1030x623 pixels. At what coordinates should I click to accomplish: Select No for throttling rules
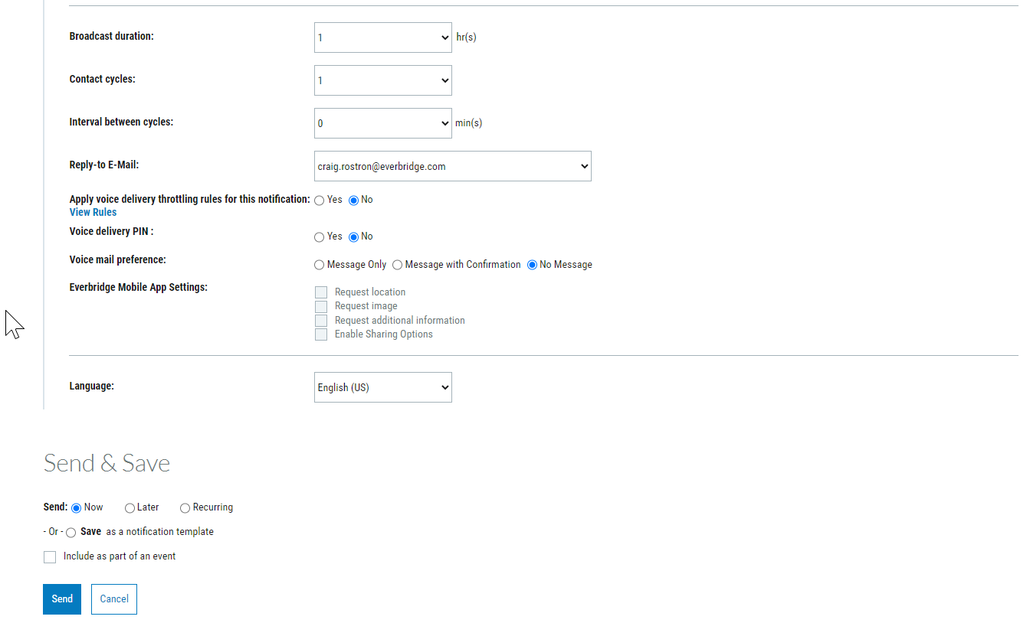click(x=353, y=199)
